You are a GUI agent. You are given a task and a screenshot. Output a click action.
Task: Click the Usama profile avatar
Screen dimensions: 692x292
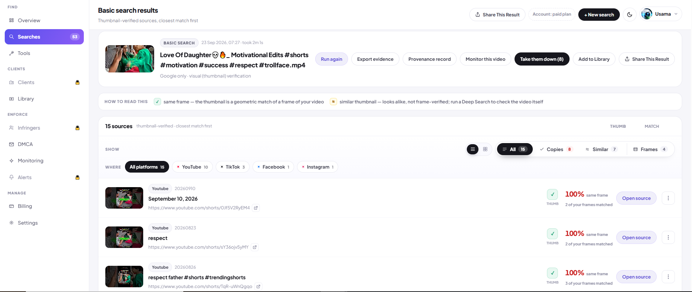(647, 14)
